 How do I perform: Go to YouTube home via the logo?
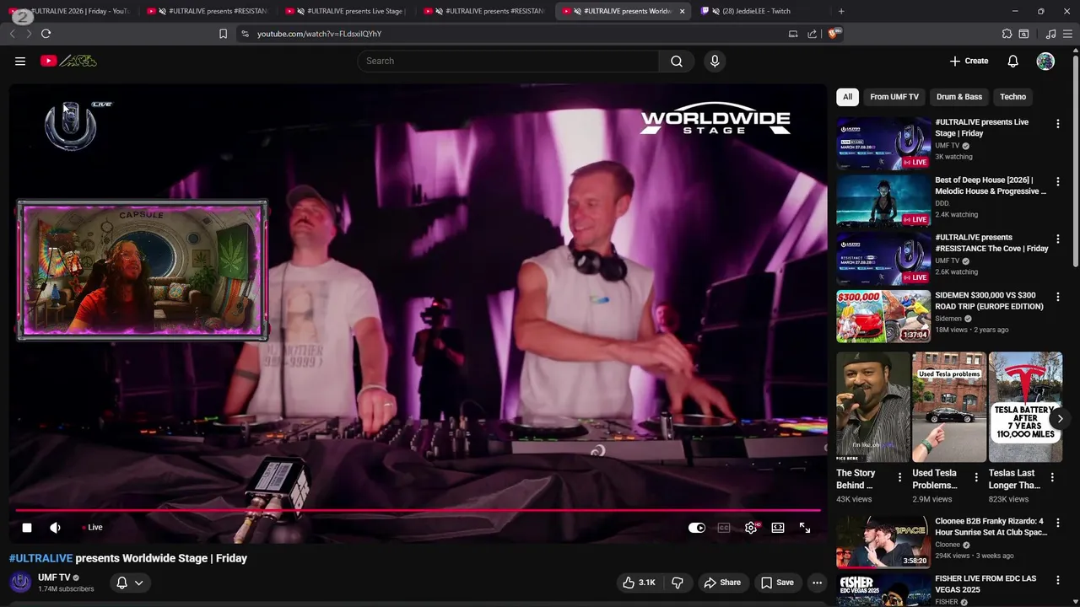tap(68, 61)
